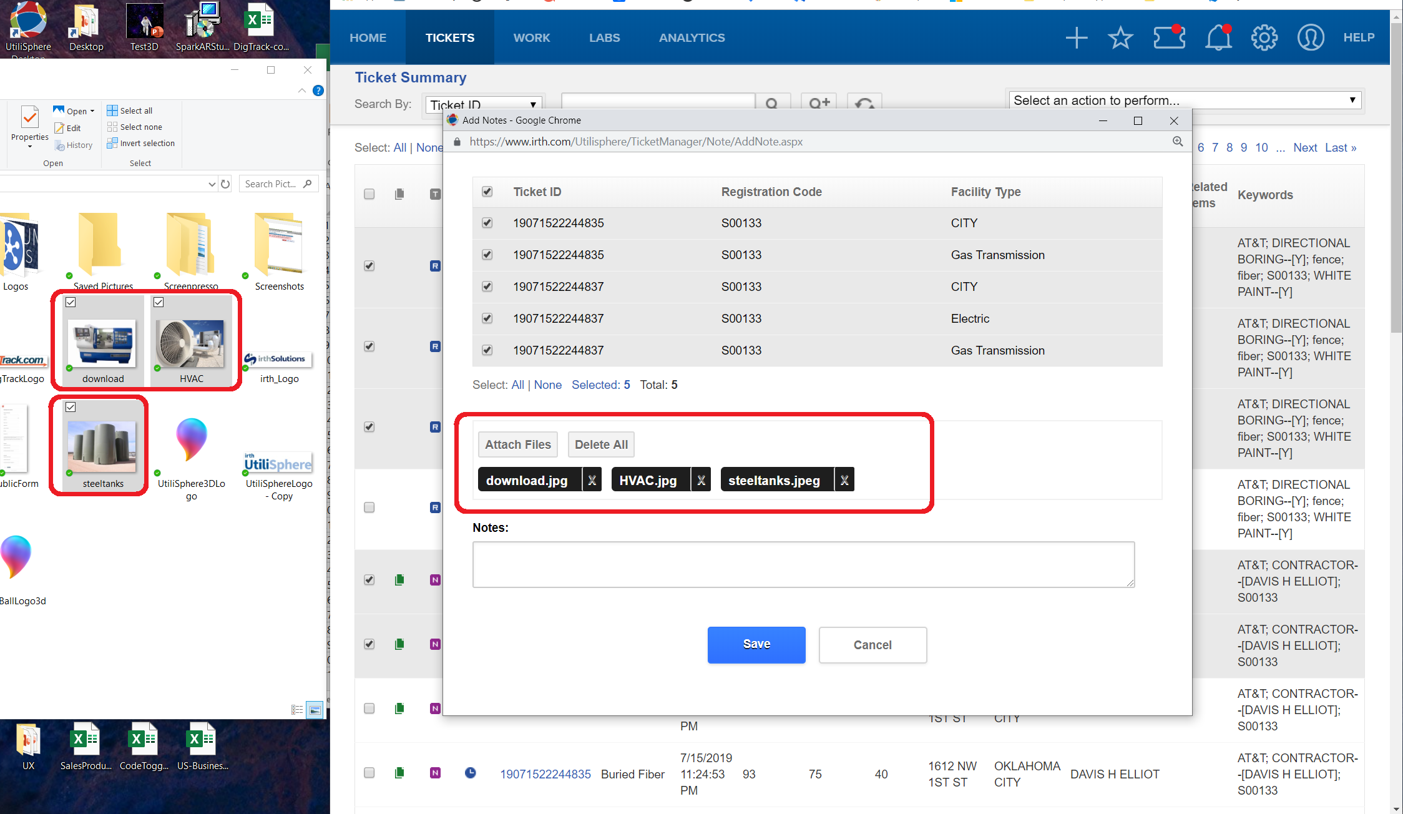The width and height of the screenshot is (1403, 814).
Task: Click the Delete All button
Action: 601,444
